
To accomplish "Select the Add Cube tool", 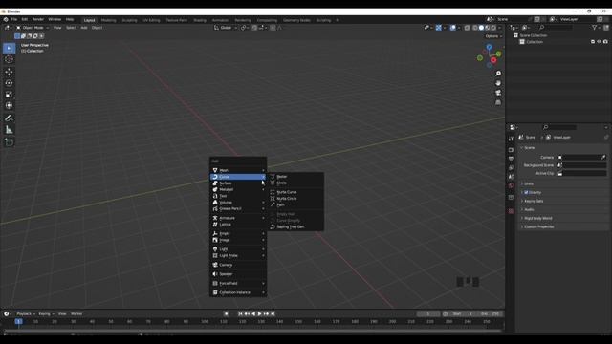I will [9, 142].
